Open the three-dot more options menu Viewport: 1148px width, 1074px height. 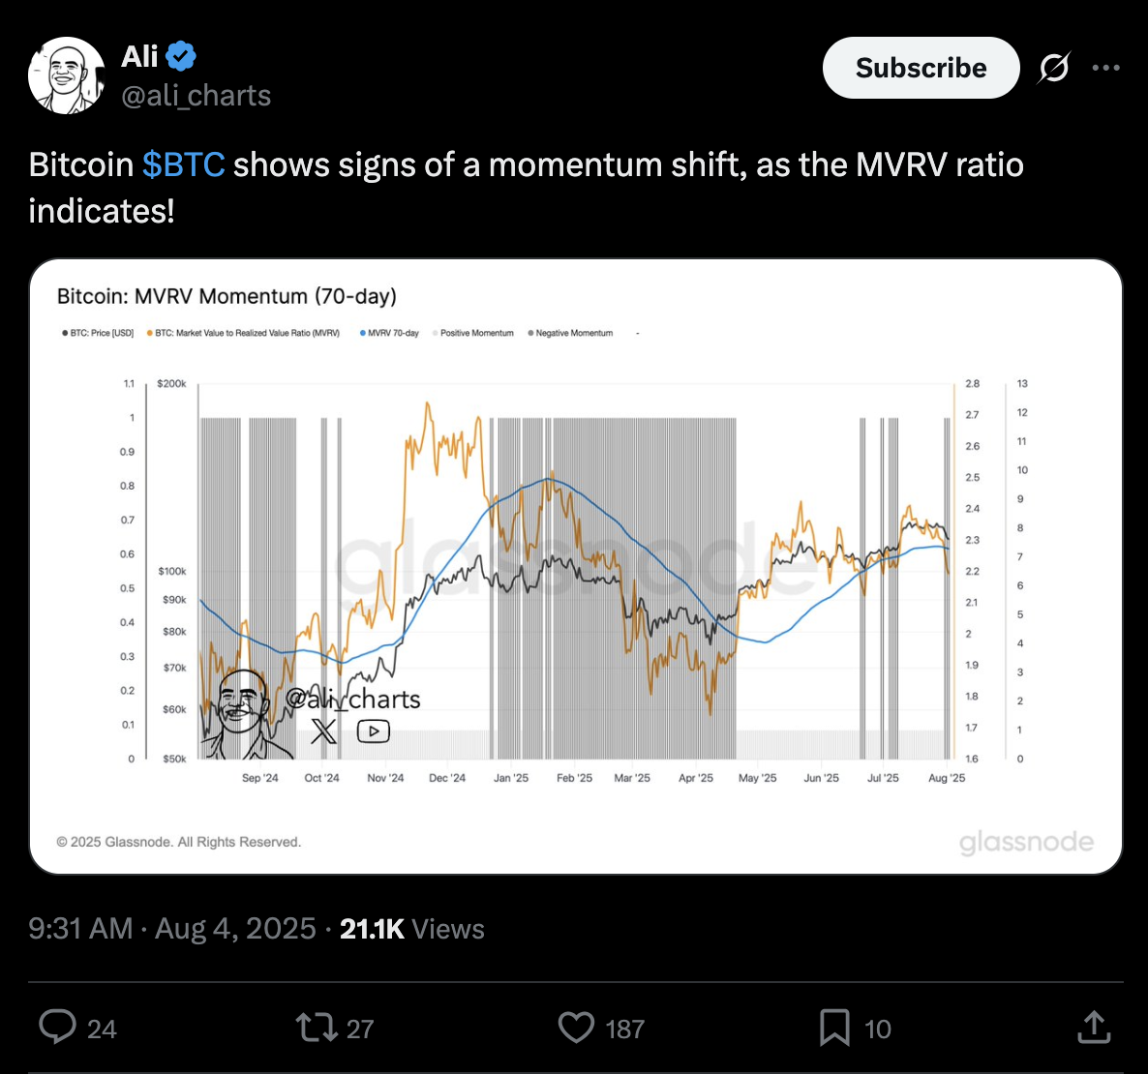pyautogui.click(x=1105, y=68)
